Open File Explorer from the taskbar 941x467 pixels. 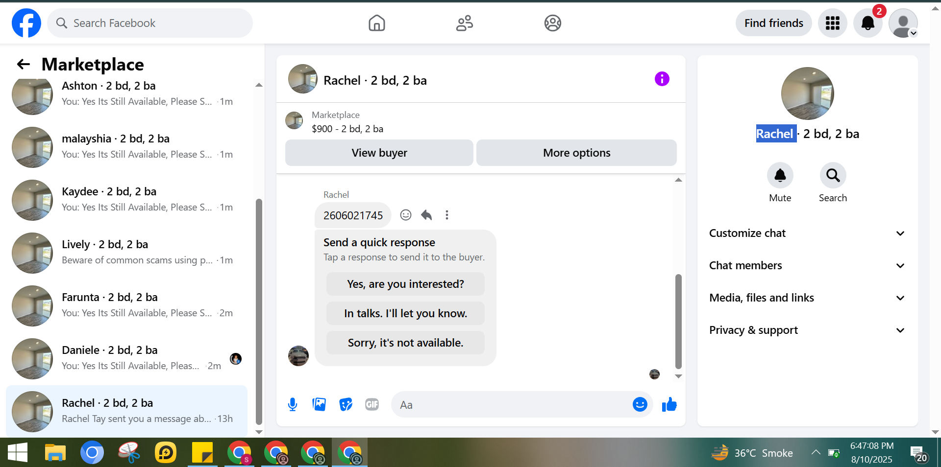55,452
